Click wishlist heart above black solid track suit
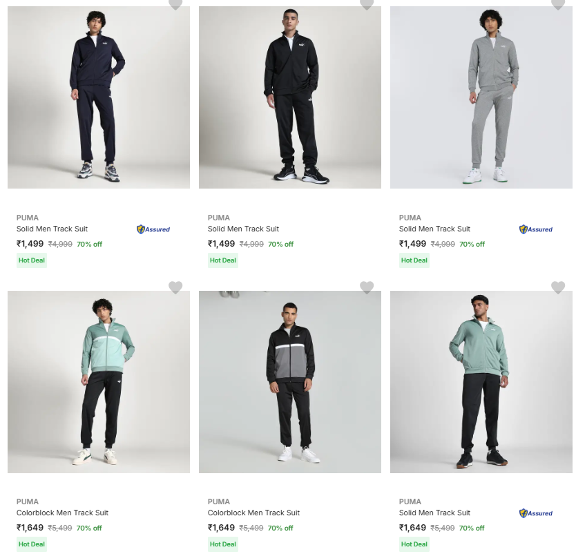Viewport: 576px width, 554px height. point(367,4)
